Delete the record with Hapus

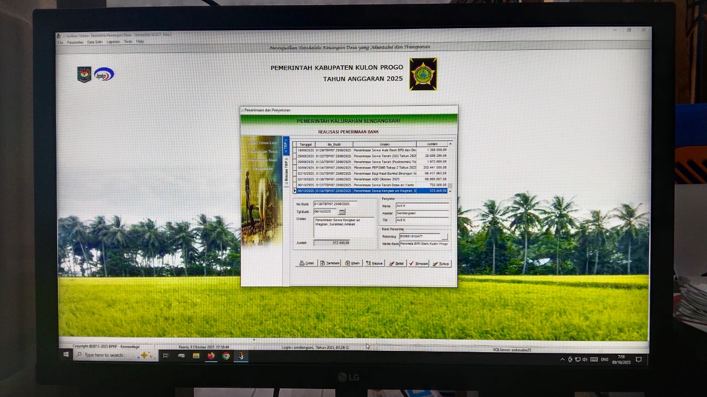pyautogui.click(x=374, y=263)
